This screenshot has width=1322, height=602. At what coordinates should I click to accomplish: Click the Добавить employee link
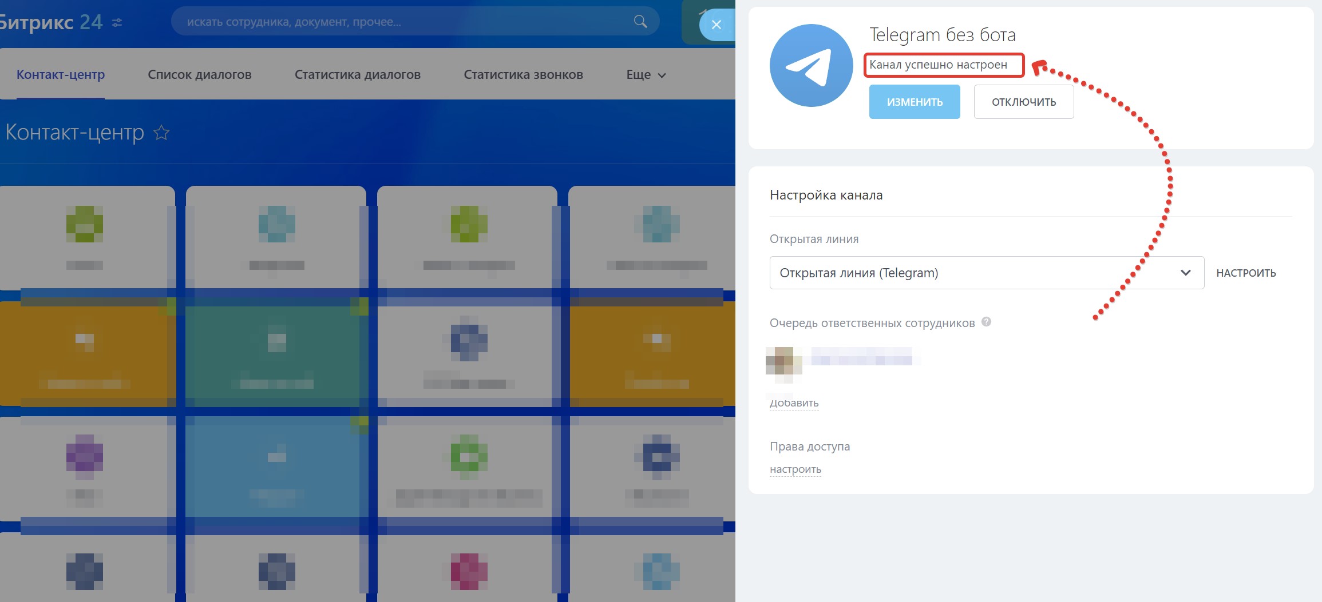[794, 403]
